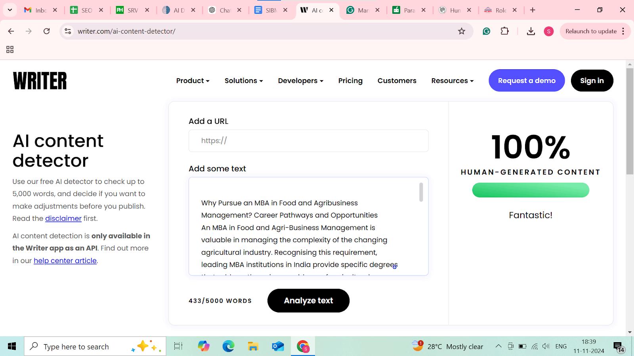Click the WRITER logo
The width and height of the screenshot is (634, 356).
[40, 81]
